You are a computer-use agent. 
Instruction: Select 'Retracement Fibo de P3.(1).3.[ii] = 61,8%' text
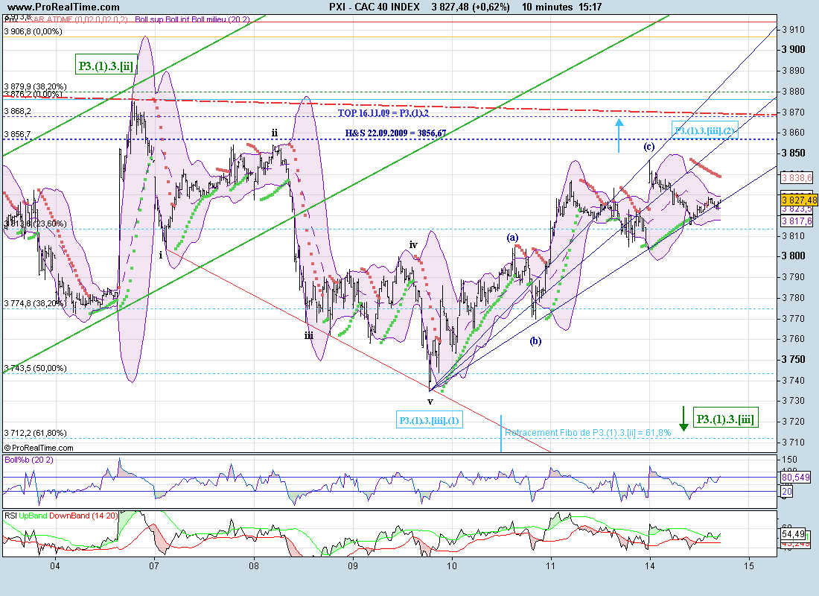pos(587,432)
